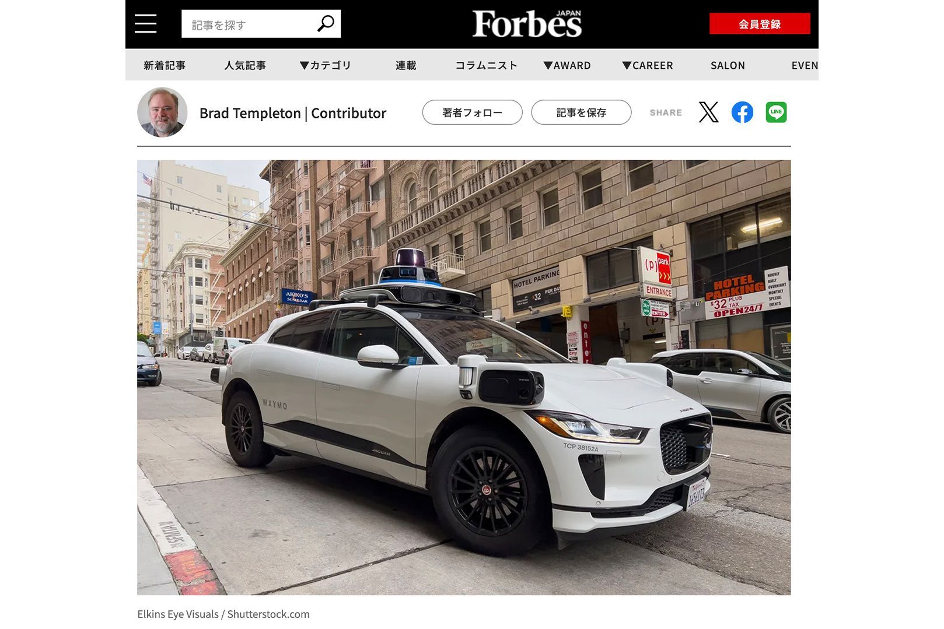Click the red 会員登録 button
The height and width of the screenshot is (629, 944).
tap(760, 24)
